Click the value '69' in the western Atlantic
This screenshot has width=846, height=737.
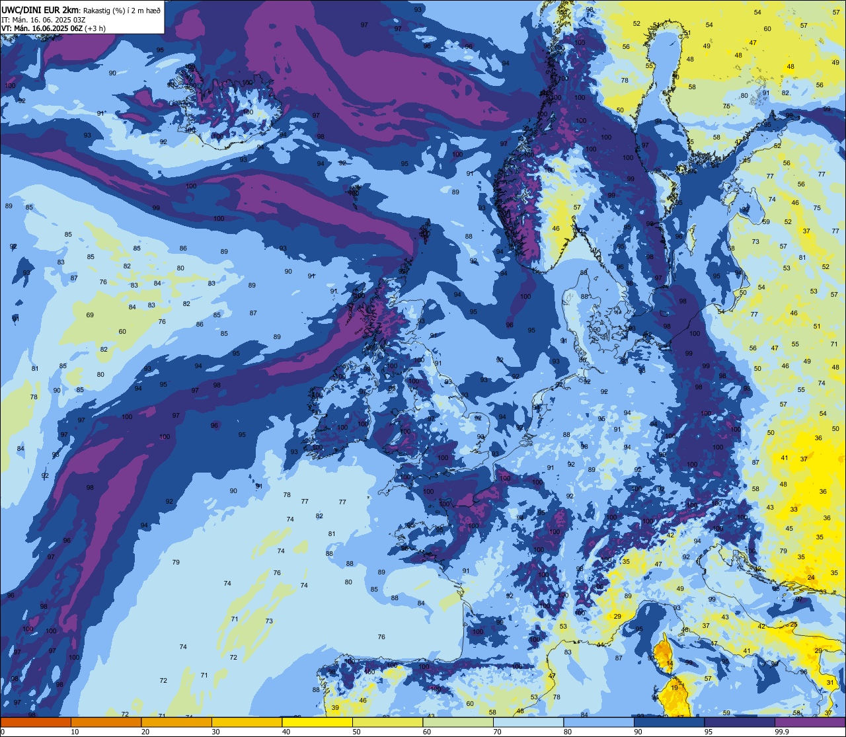pos(90,315)
